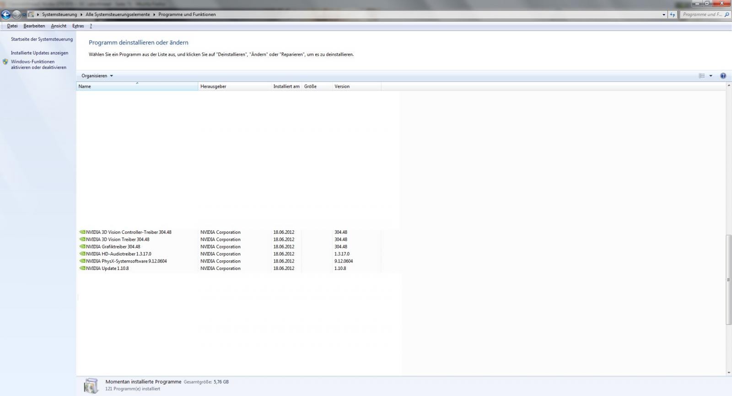Expand the view options dropdown arrow
This screenshot has height=396, width=732.
[710, 76]
